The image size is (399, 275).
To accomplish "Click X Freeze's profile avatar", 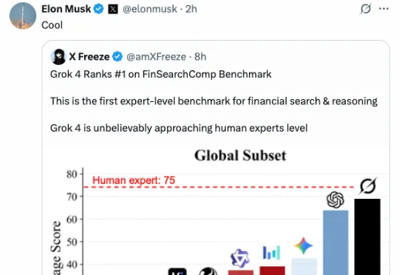I will tap(58, 57).
